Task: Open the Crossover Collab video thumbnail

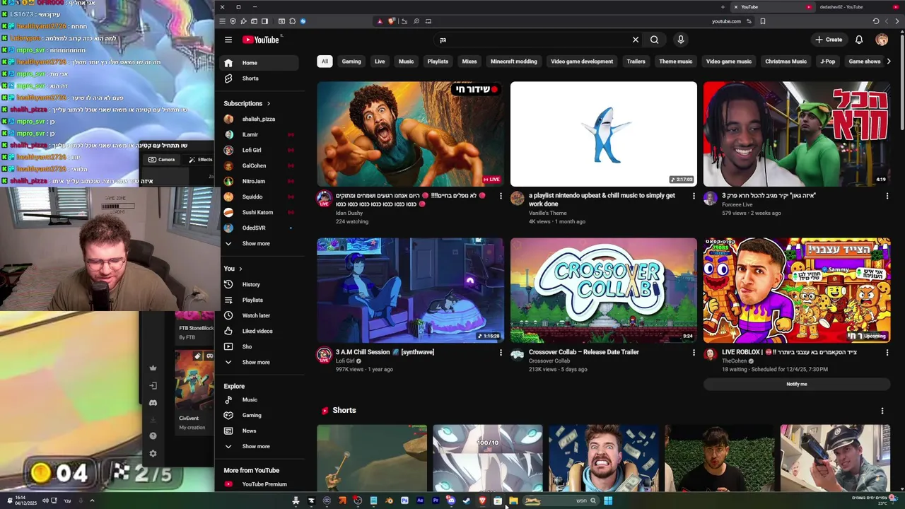Action: [603, 290]
